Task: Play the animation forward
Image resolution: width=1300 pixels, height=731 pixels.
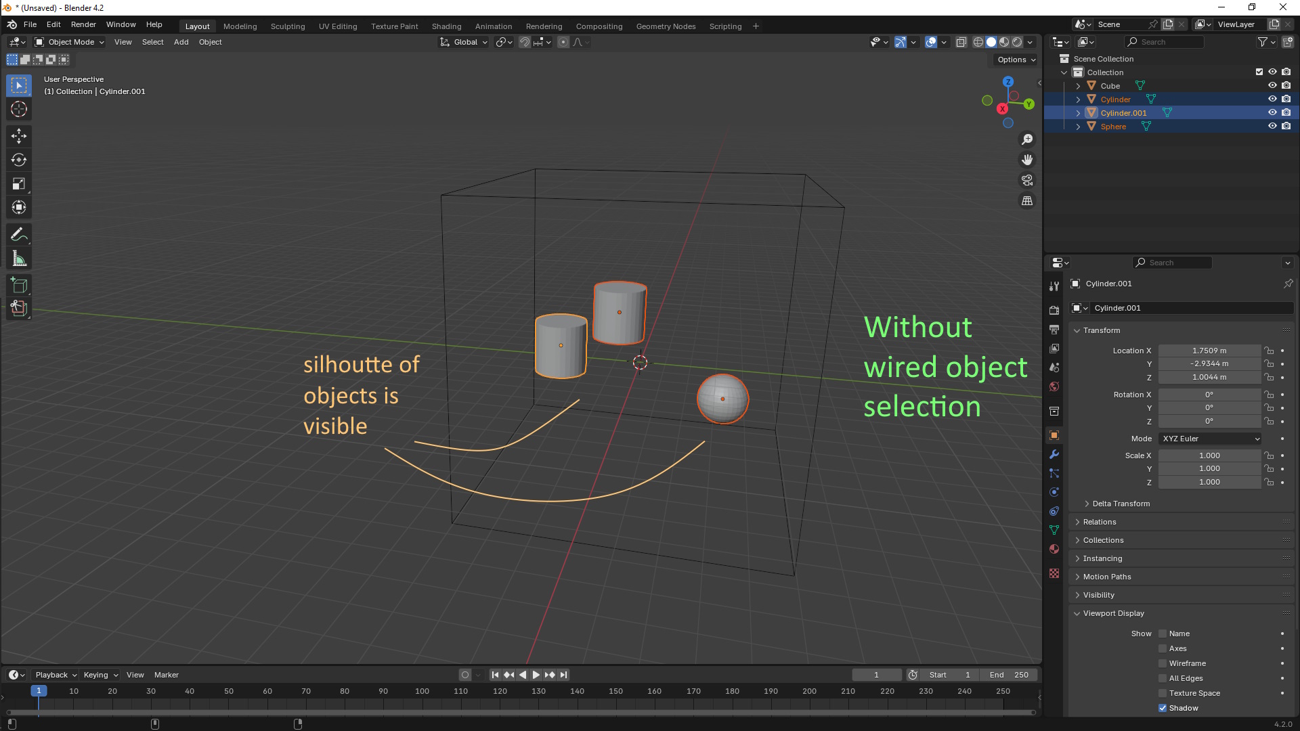Action: pos(536,675)
